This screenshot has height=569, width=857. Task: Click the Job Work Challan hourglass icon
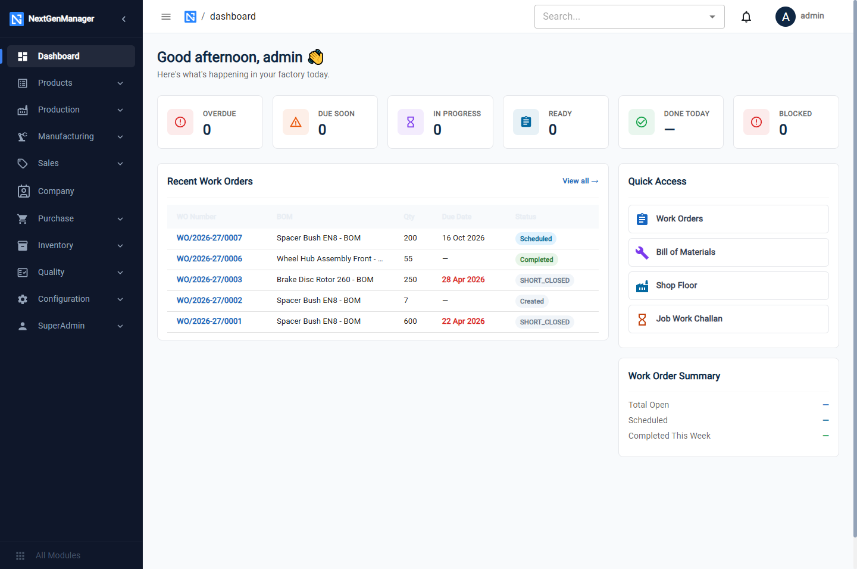642,319
